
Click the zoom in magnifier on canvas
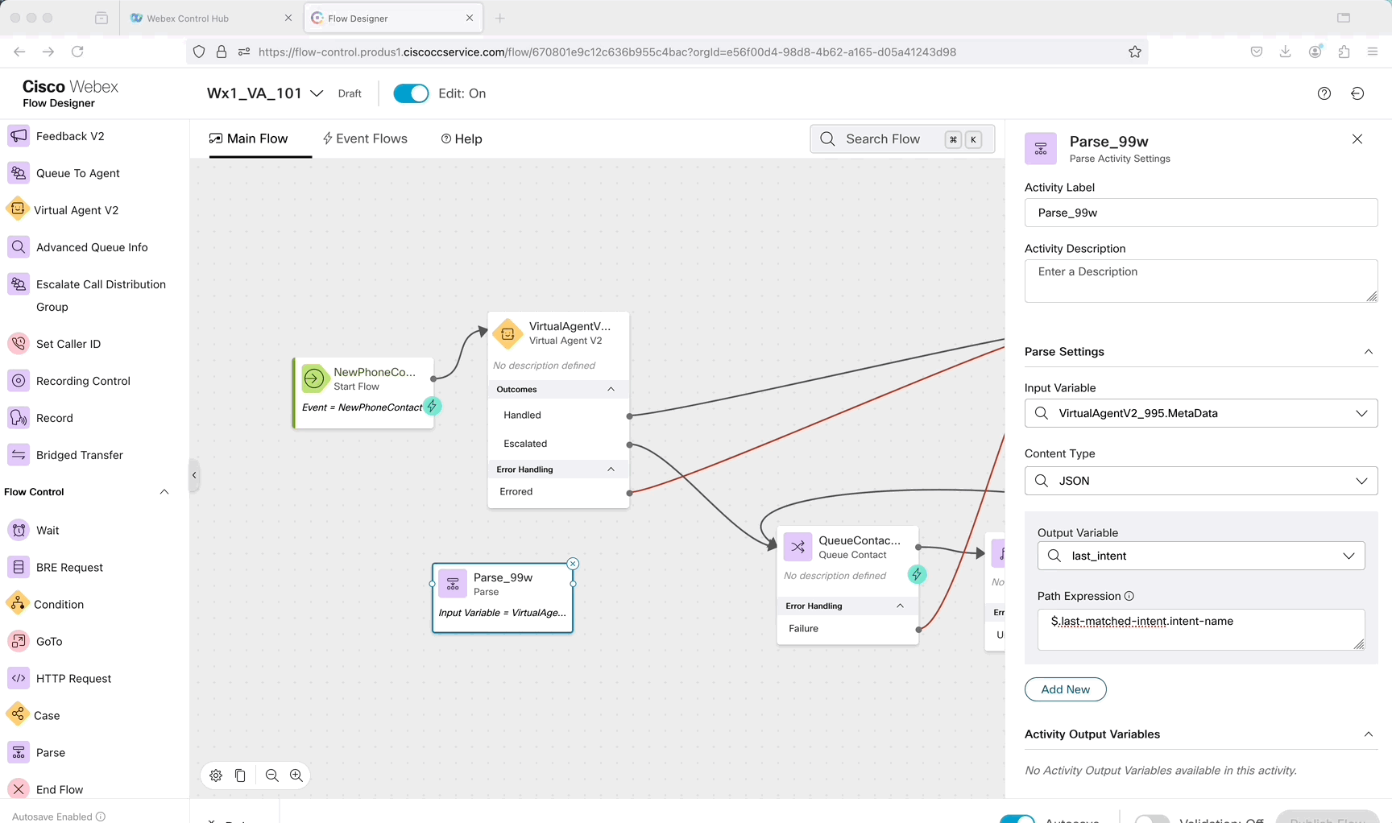pyautogui.click(x=296, y=775)
